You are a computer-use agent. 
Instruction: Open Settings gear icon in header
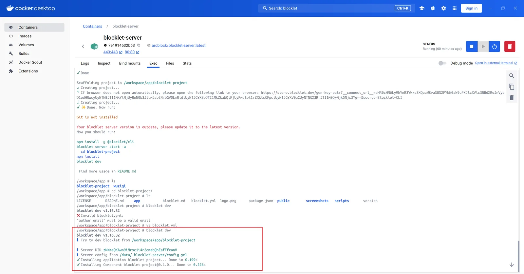443,8
